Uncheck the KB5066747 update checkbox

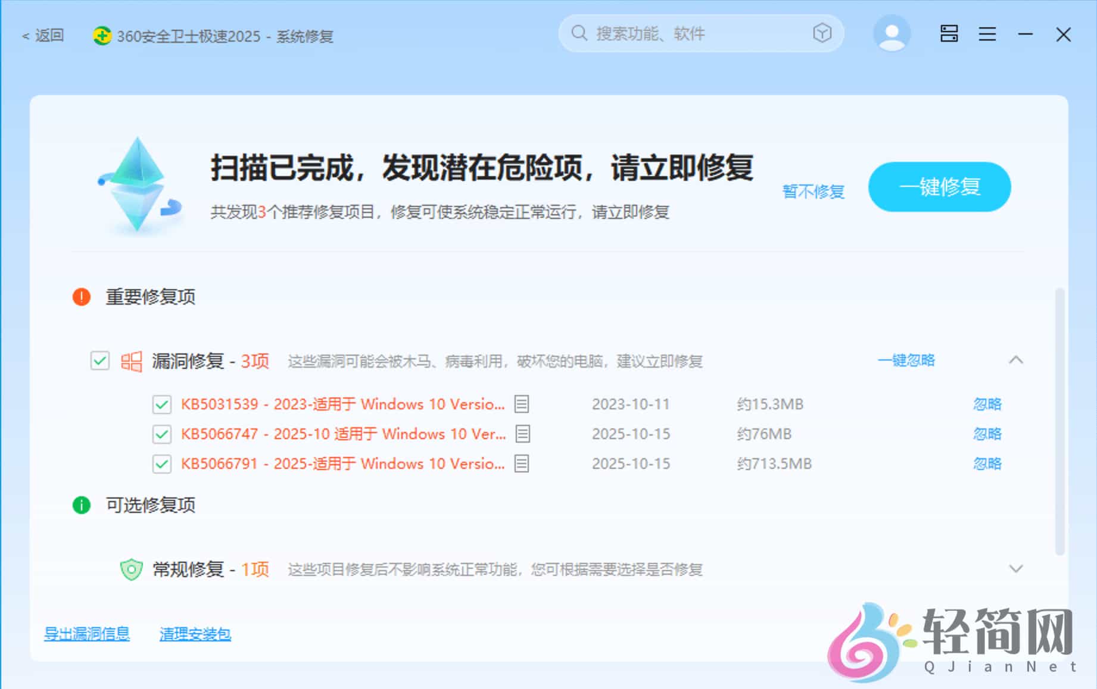161,434
